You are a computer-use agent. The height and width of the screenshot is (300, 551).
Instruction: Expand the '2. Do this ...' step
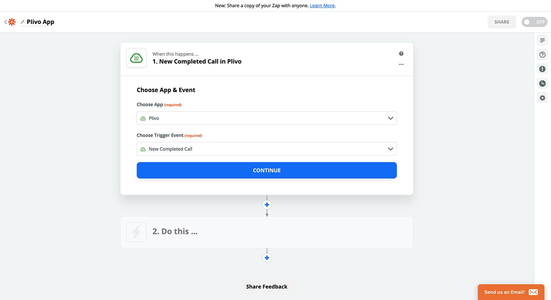(267, 232)
